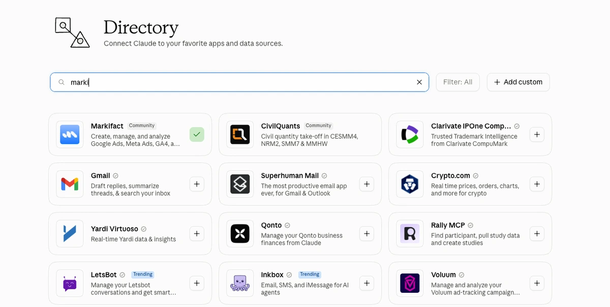
Task: Click the Rally MCP logo
Action: point(410,234)
